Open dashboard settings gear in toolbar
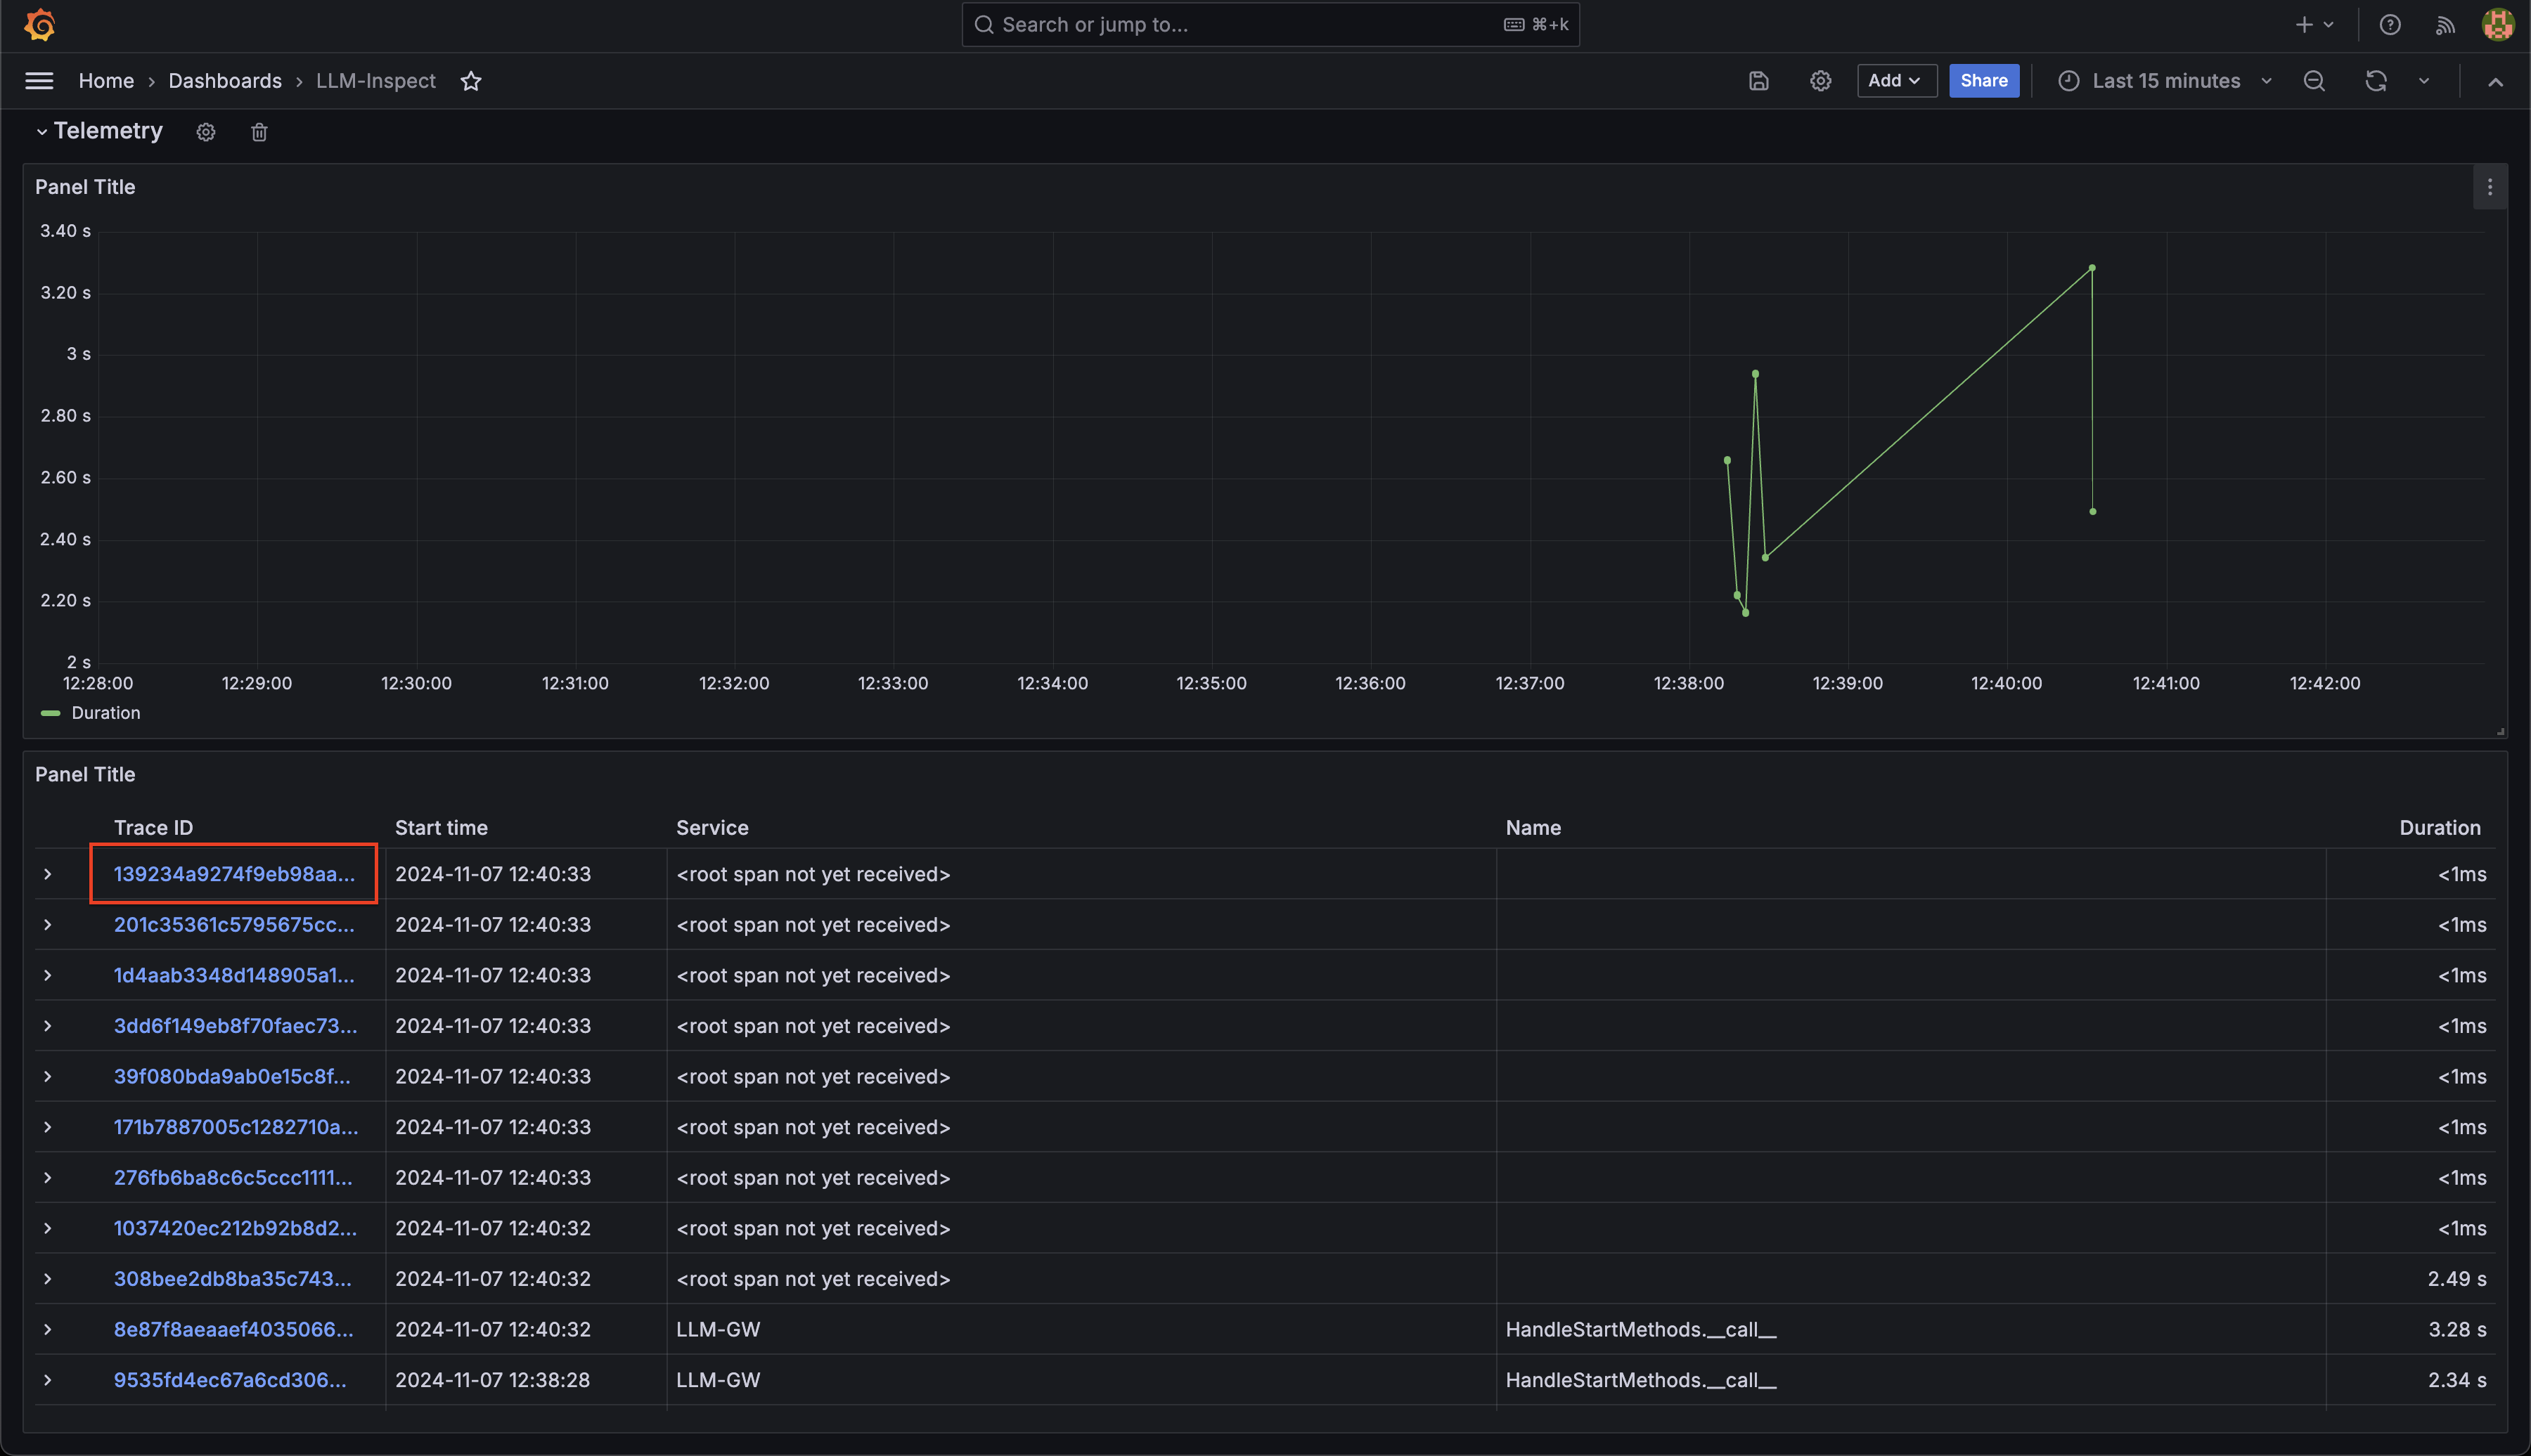 [1820, 81]
